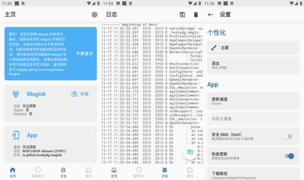Enable the 安全 DNS (DoH) switch
This screenshot has width=304, height=180.
click(x=287, y=137)
